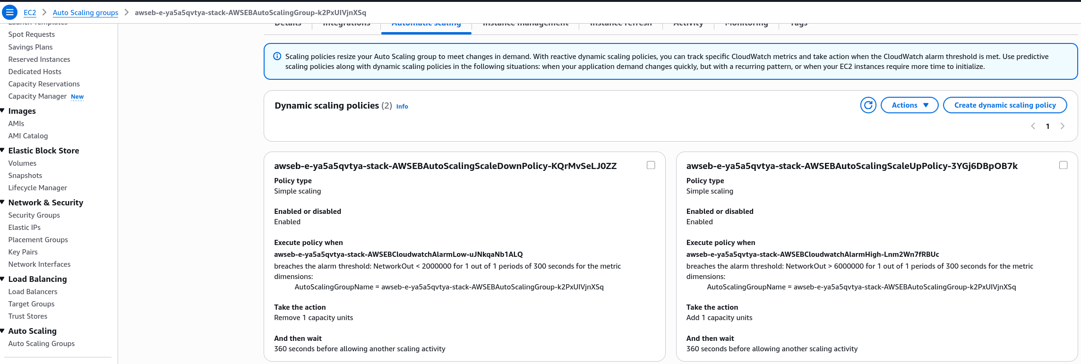The image size is (1081, 364).
Task: Open AMIs in the sidebar
Action: (16, 124)
